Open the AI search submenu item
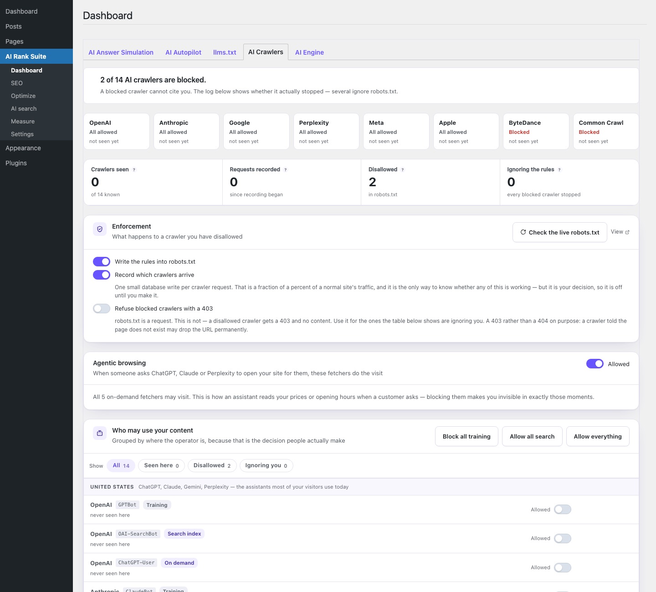 [36, 108]
